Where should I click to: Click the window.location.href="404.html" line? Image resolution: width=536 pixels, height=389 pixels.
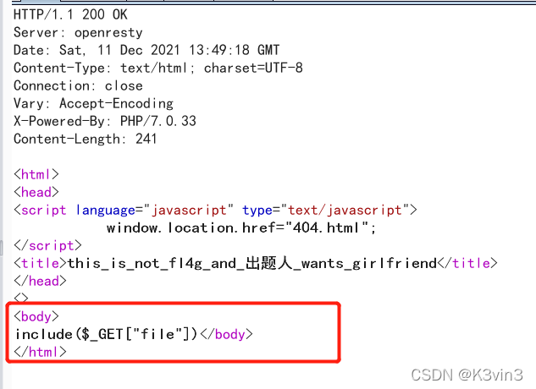click(x=241, y=227)
